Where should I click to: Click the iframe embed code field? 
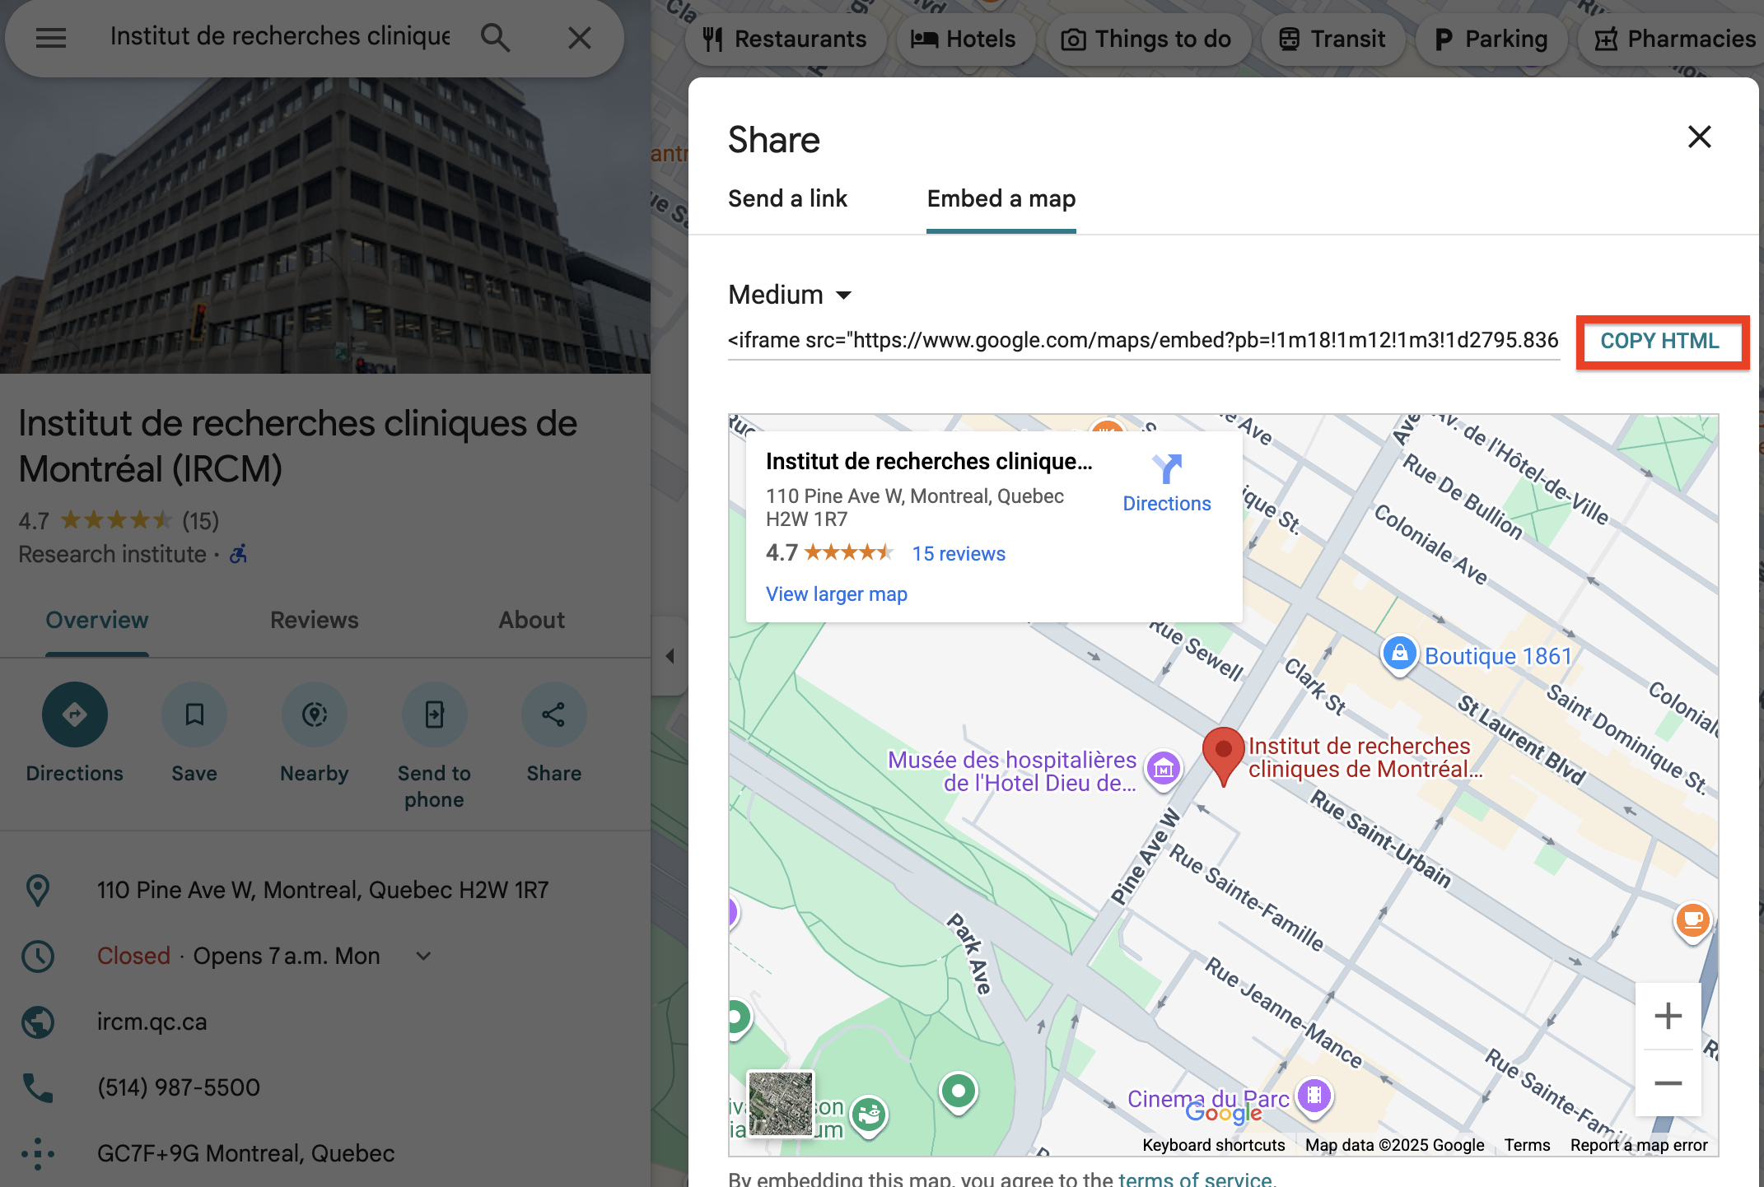[x=1143, y=340]
